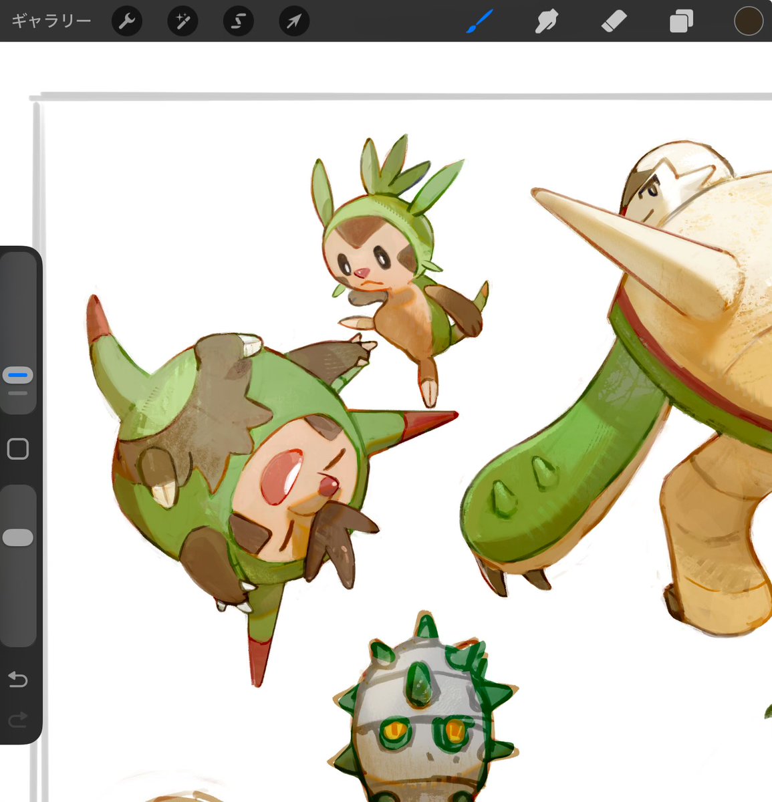Open the Layers panel
Viewport: 772px width, 802px height.
681,21
